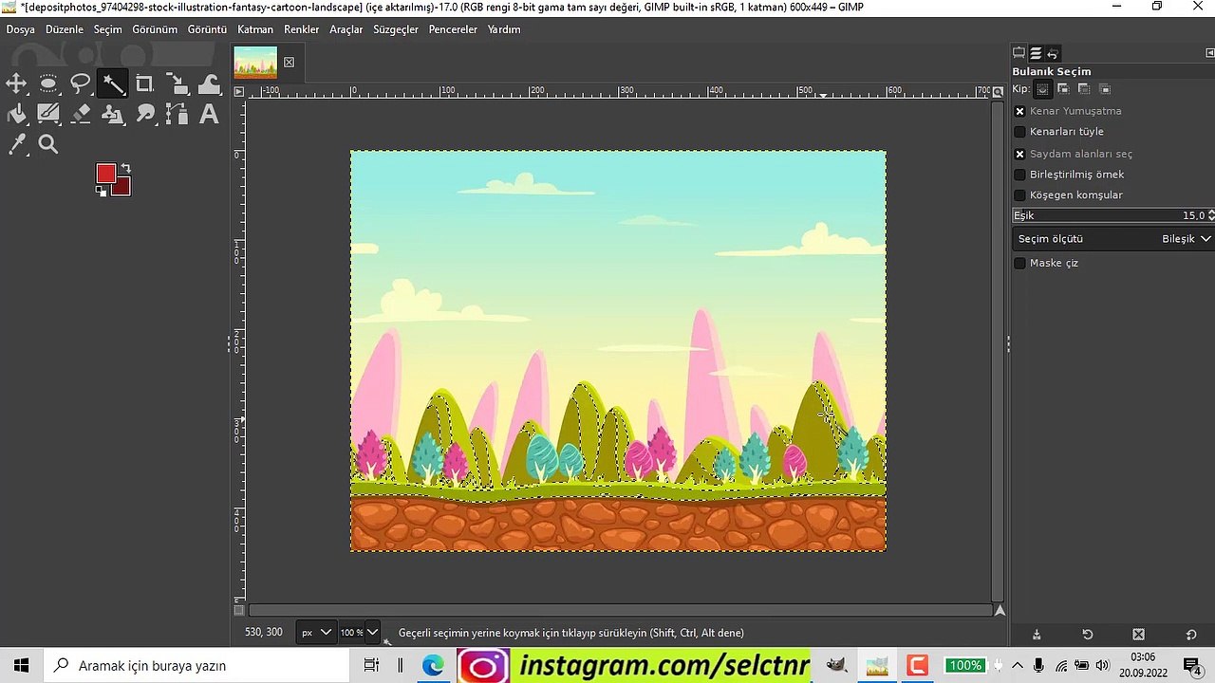Screen dimensions: 1215x683
Task: Select the Text tool
Action: tap(209, 115)
